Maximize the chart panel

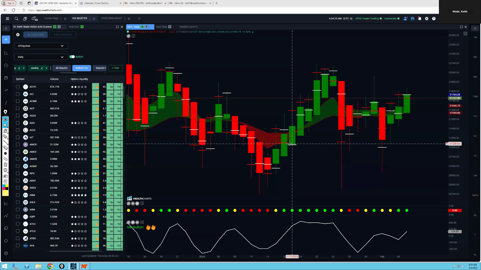point(461,27)
